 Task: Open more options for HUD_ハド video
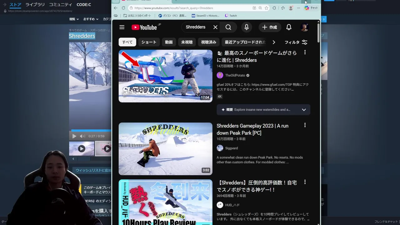[305, 182]
